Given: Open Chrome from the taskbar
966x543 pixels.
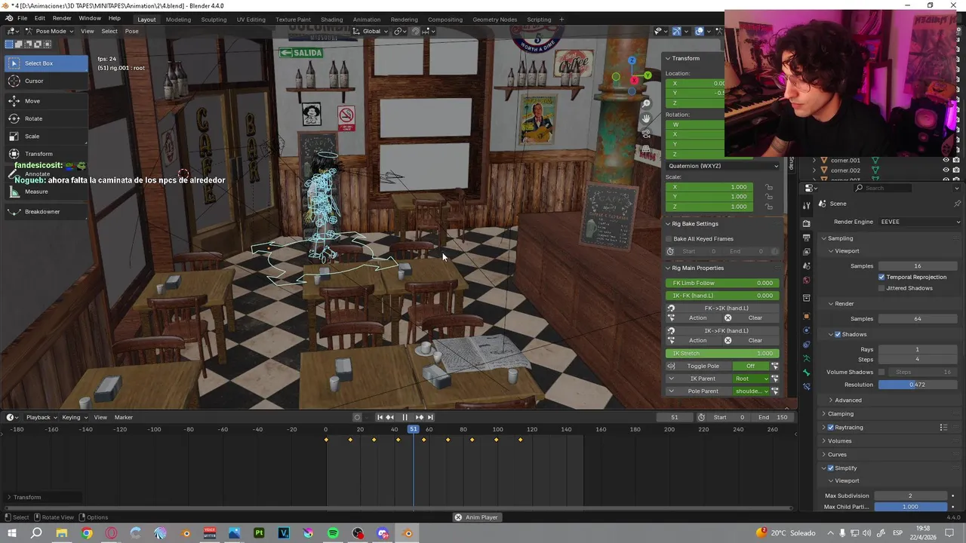Looking at the screenshot, I should tap(87, 533).
